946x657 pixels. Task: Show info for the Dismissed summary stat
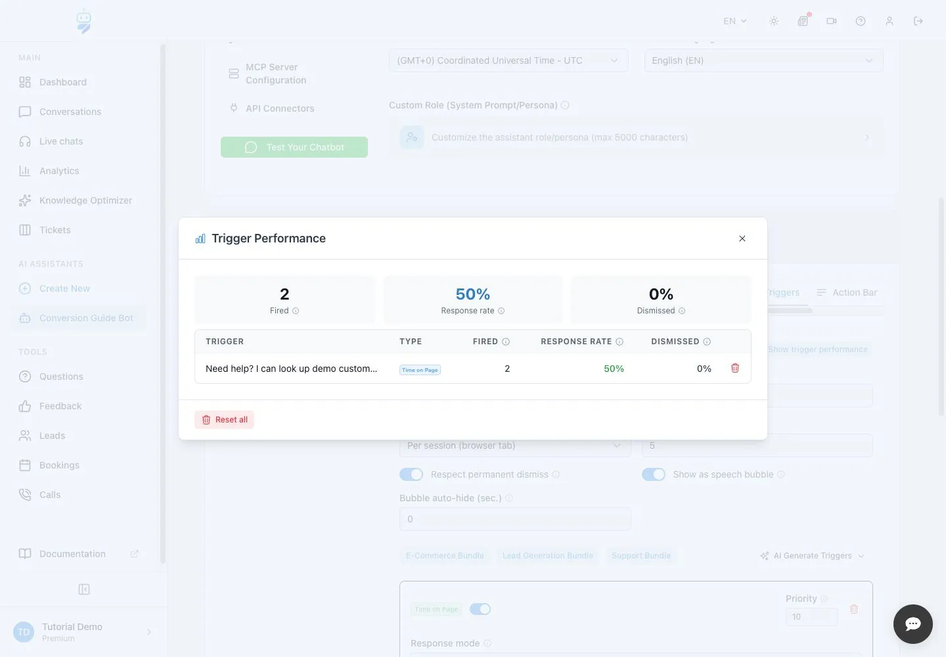682,311
